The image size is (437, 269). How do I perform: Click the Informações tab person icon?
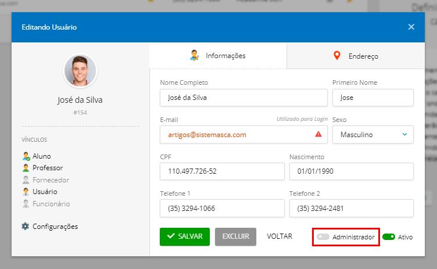click(x=194, y=55)
